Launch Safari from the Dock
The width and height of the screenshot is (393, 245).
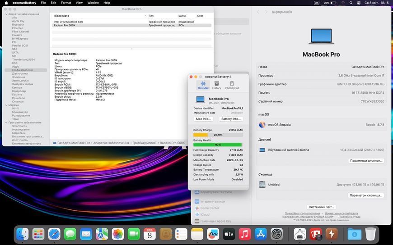pos(54,234)
